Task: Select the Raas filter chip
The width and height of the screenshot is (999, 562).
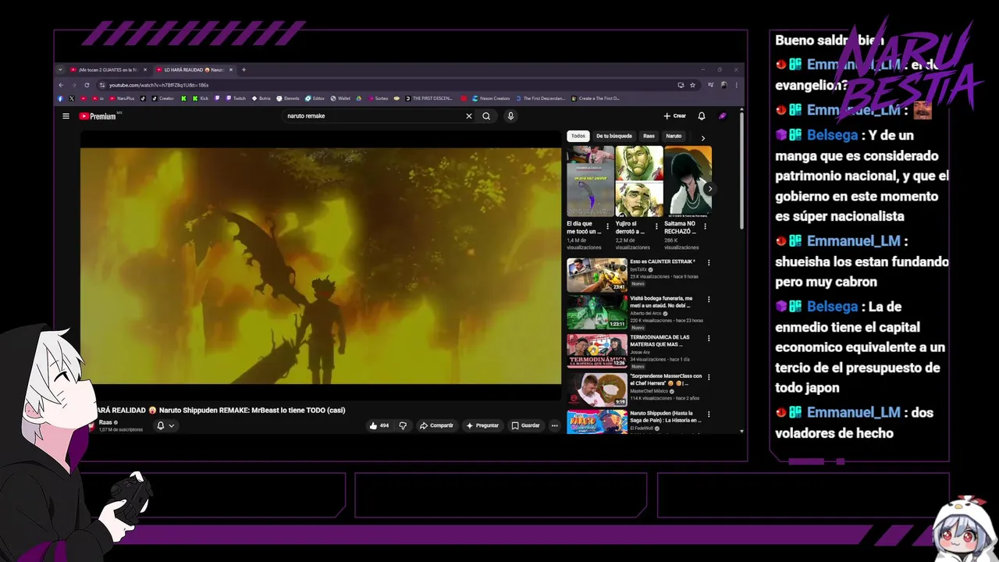Action: point(649,136)
